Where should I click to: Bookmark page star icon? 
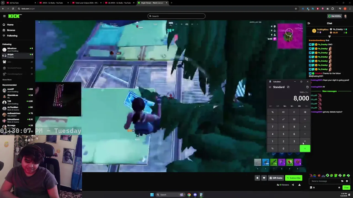pyautogui.click(x=296, y=9)
